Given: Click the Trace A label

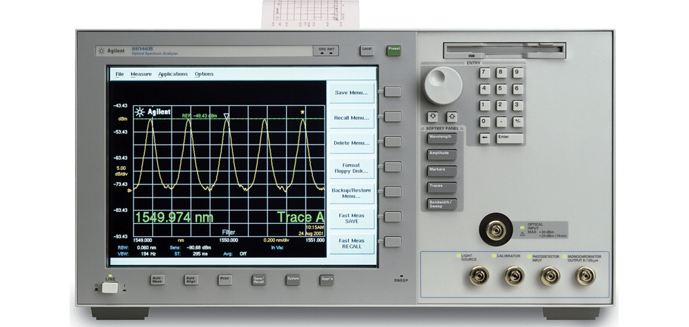Looking at the screenshot, I should coord(300,218).
